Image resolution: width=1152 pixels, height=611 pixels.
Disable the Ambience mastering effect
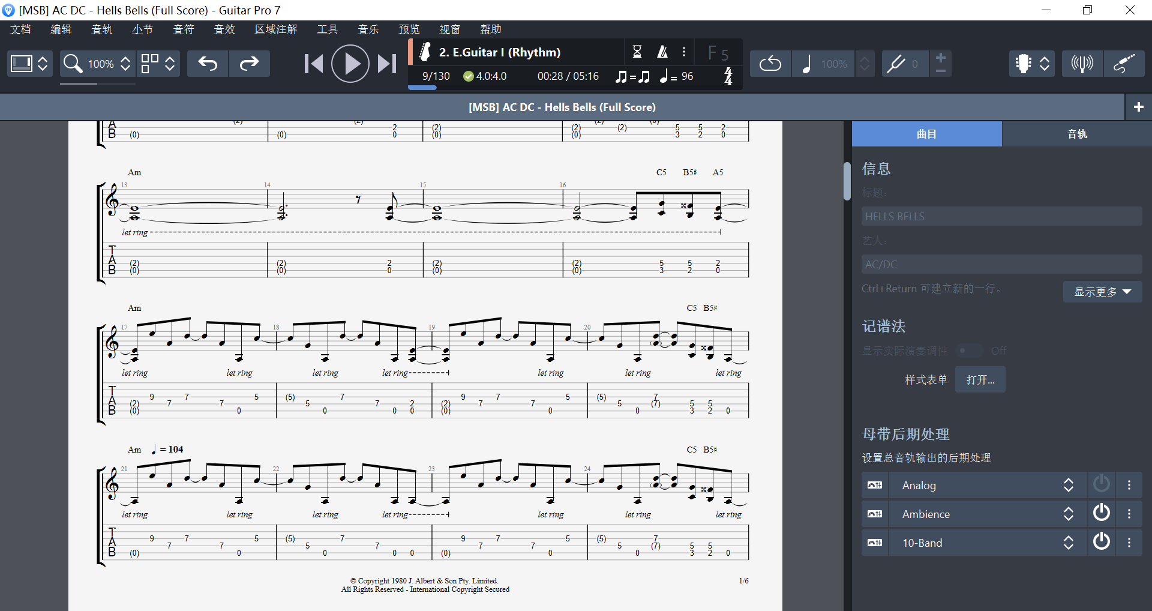point(1102,513)
